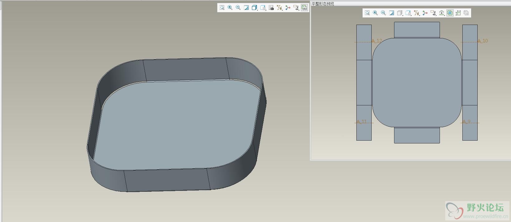
Task: Toggle spin center in preview toolbar
Action: [425, 13]
